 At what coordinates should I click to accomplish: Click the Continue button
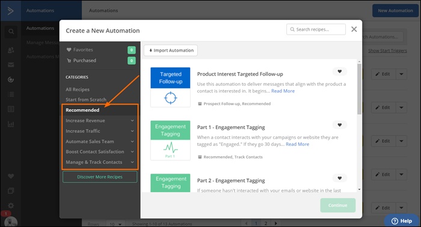pos(338,205)
